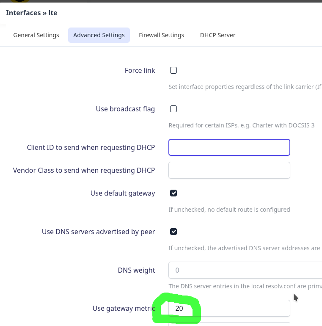Viewport: 322px width, 326px height.
Task: Click the Use broadcast flag text label
Action: (125, 109)
